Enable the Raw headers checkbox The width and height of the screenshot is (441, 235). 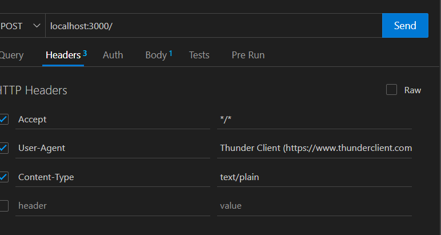[x=391, y=90]
